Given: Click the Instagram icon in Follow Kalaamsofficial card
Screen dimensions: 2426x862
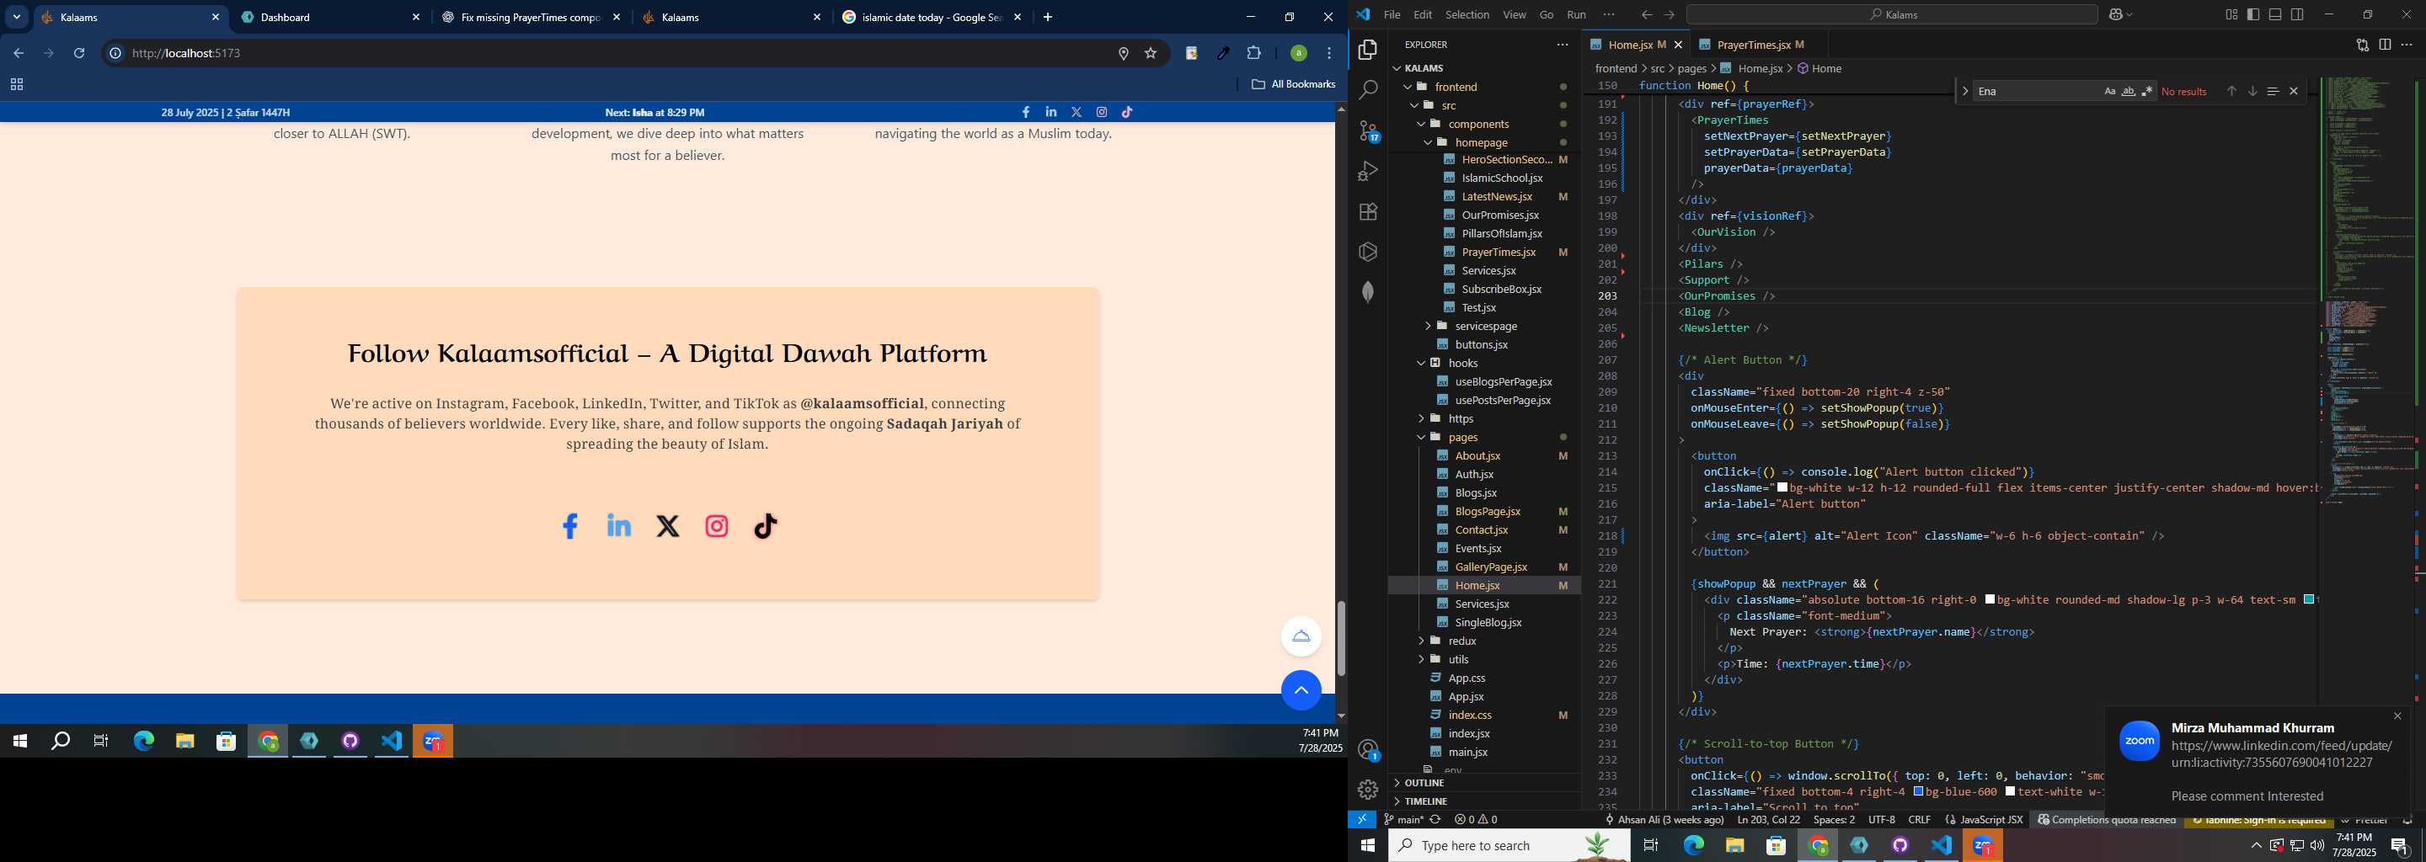Looking at the screenshot, I should coord(717,526).
